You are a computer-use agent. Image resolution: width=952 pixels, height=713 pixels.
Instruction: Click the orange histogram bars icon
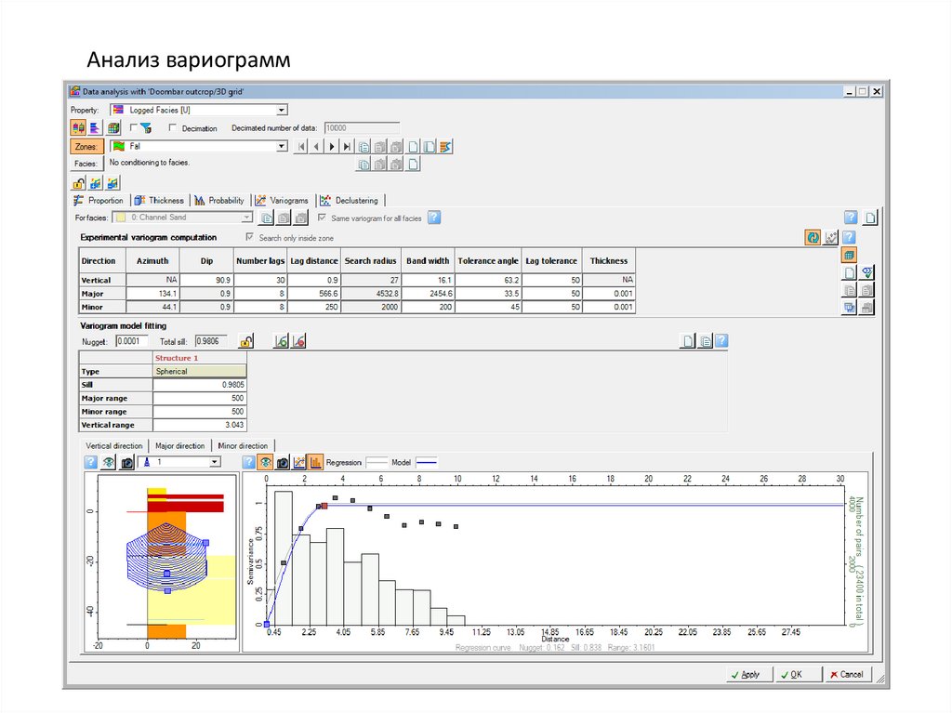[x=315, y=463]
